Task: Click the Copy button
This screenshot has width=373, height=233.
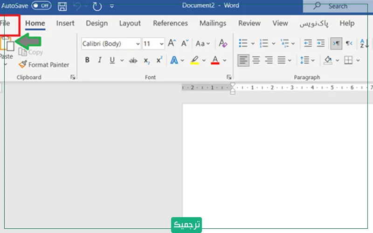Action: tap(31, 52)
